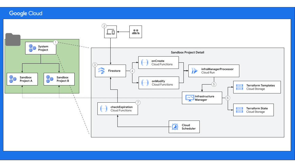Click the gray folder icon
Image resolution: width=295 pixels, height=166 pixels.
point(13,40)
